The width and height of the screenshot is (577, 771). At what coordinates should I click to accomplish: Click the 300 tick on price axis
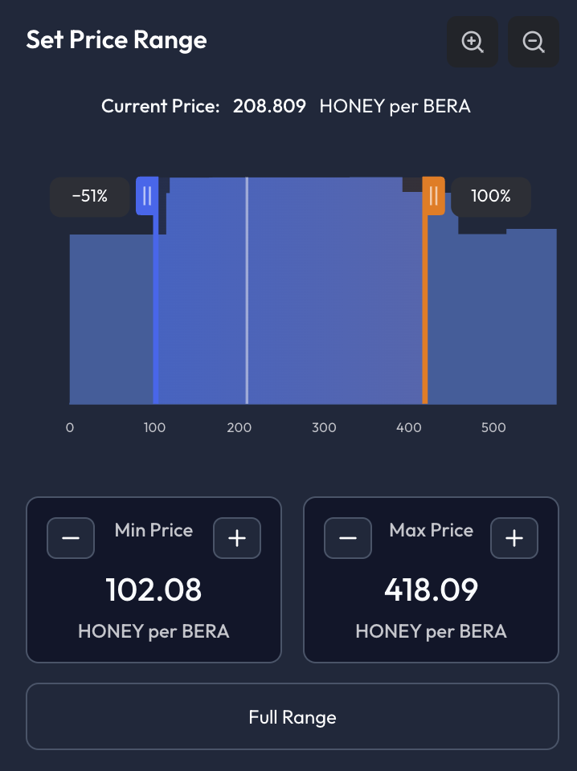(324, 428)
